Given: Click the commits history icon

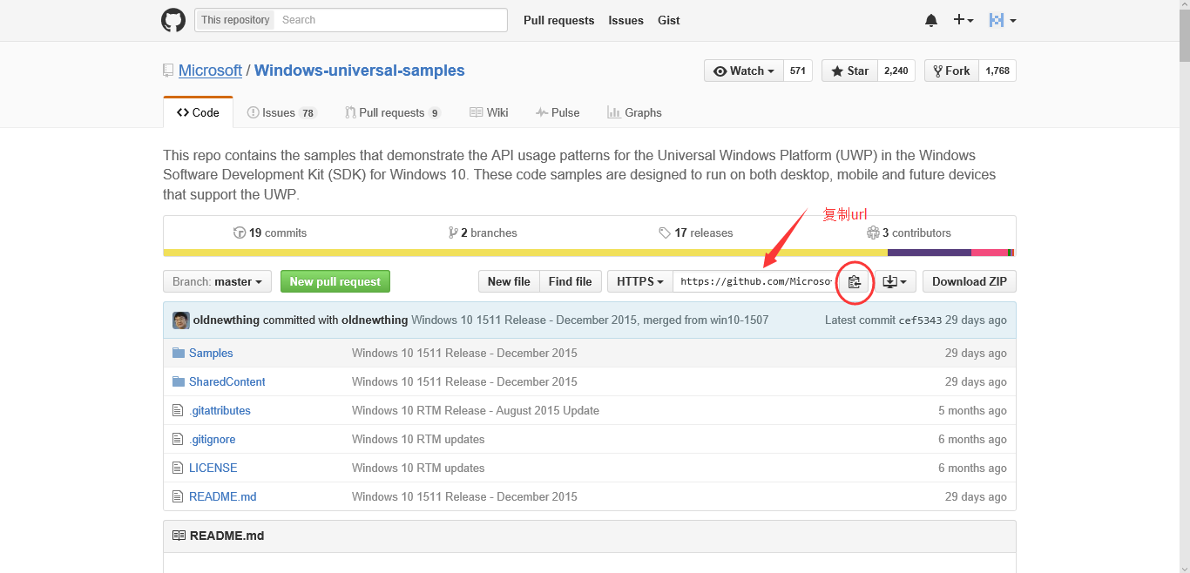Looking at the screenshot, I should (x=240, y=233).
